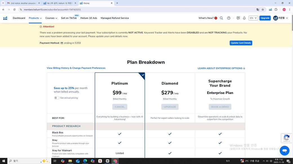This screenshot has height=164, width=293.
Task: Click CANCEL under Platinum plan
Action: pos(119,107)
